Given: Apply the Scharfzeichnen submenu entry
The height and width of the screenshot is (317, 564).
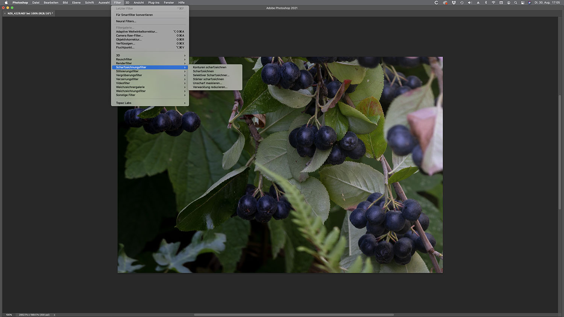Looking at the screenshot, I should pyautogui.click(x=216, y=71).
